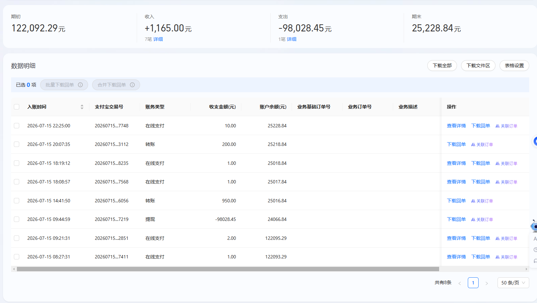Click the horizontal table scrollbar thumb
This screenshot has width=537, height=303.
click(228, 269)
